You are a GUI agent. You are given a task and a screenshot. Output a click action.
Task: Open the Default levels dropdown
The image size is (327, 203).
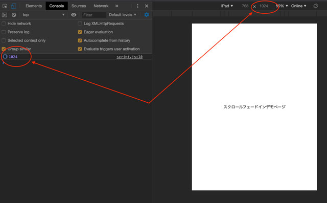coord(123,15)
